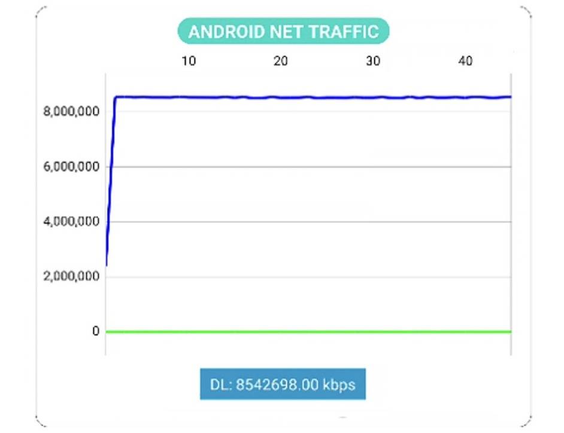Click the 8,000,000 y-axis label
The image size is (564, 433).
[72, 111]
